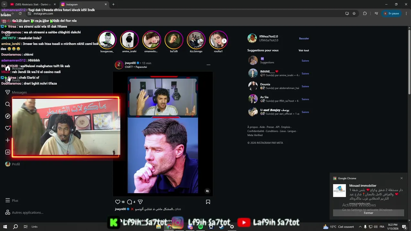The image size is (411, 231).
Task: Click Basculer to switch accounts
Action: pyautogui.click(x=304, y=38)
